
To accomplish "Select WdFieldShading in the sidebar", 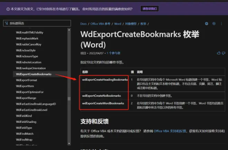I will click(26, 122).
